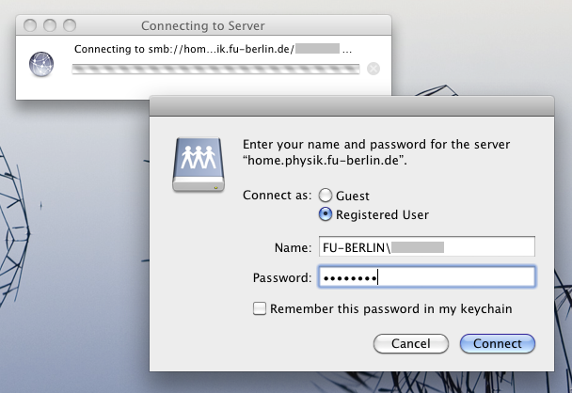Zoom the Connecting to Server window
Image resolution: width=572 pixels, height=393 pixels.
[70, 25]
